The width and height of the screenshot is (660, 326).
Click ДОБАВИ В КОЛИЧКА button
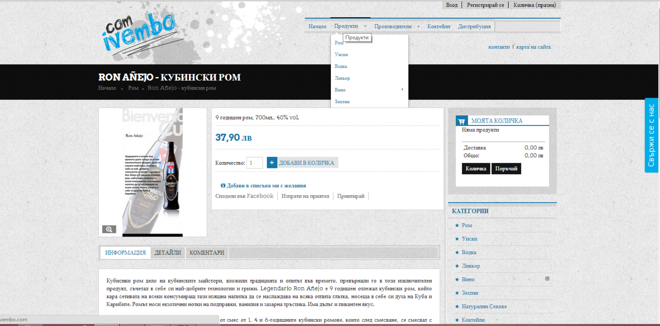click(x=302, y=162)
